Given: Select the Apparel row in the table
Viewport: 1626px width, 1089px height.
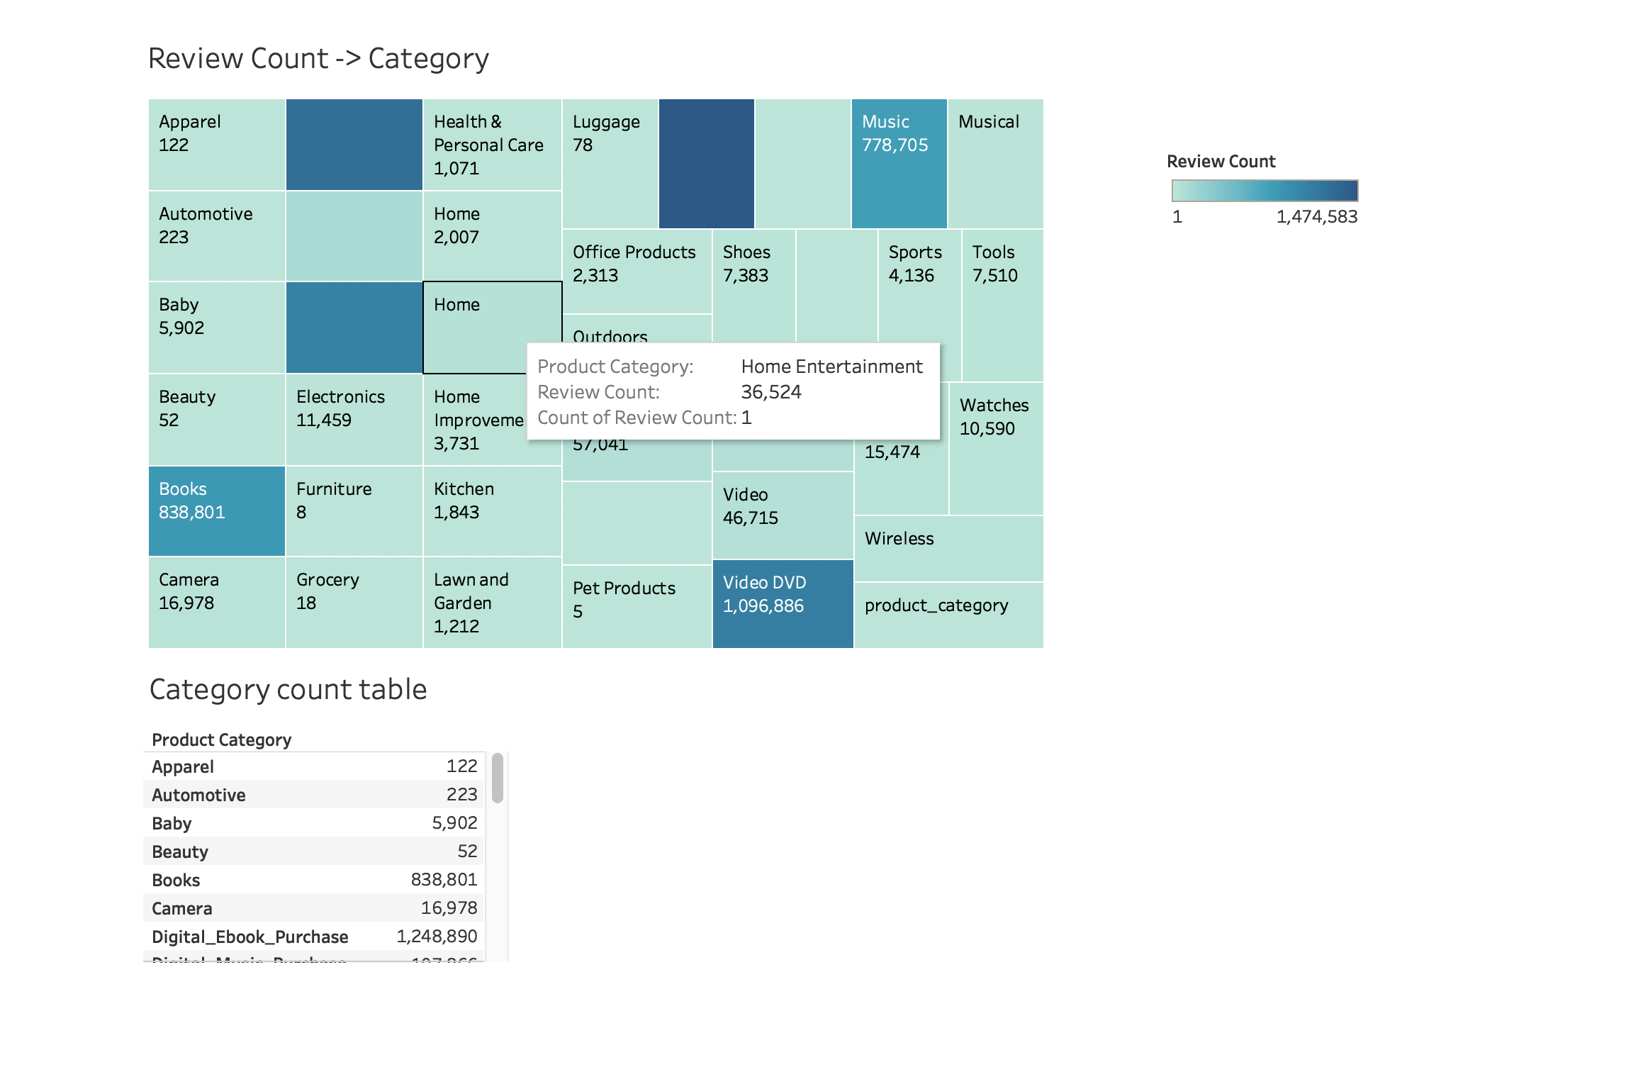Looking at the screenshot, I should 312,766.
